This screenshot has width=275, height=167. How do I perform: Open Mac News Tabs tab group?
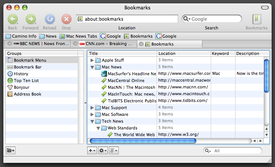coord(78,36)
